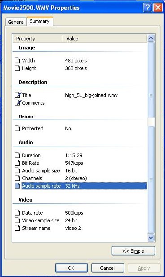
Task: Select the Comments property label
Action: pos(33,103)
